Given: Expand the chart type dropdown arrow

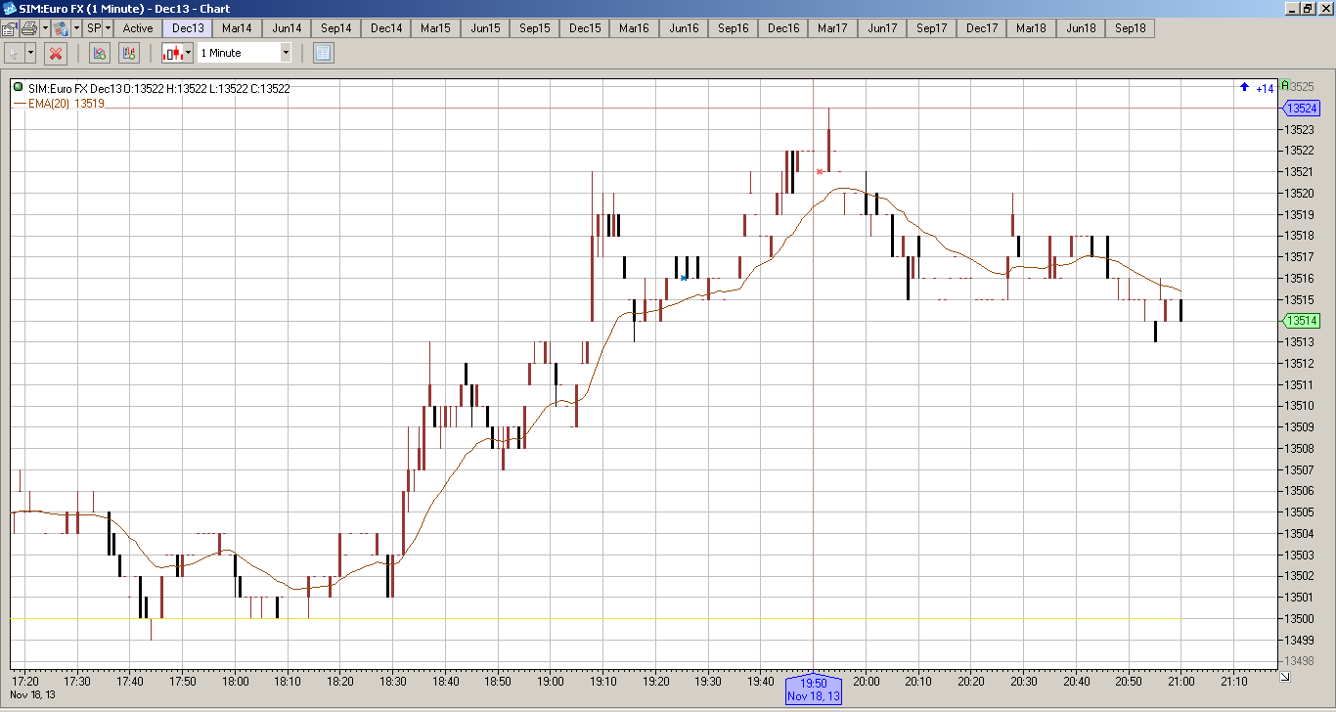Looking at the screenshot, I should click(188, 53).
